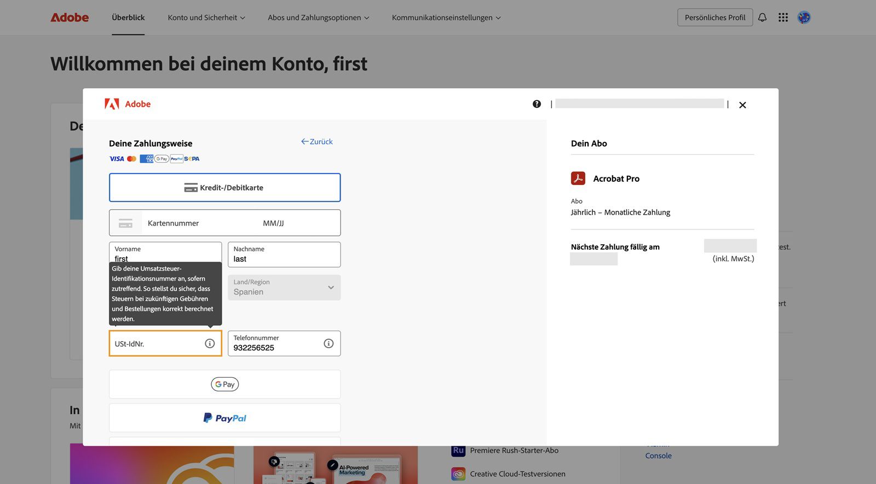This screenshot has height=484, width=876.
Task: Click the American Express logo
Action: pyautogui.click(x=146, y=159)
